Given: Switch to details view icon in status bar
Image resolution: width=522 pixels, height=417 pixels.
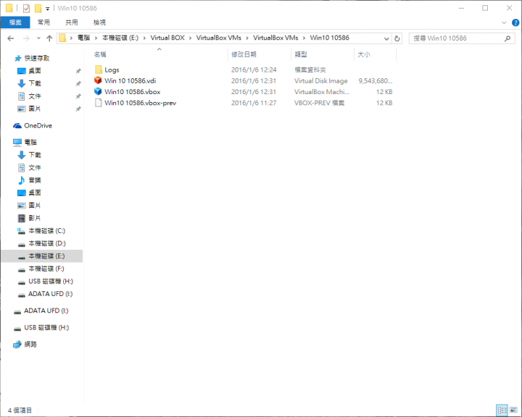Looking at the screenshot, I should (x=502, y=410).
